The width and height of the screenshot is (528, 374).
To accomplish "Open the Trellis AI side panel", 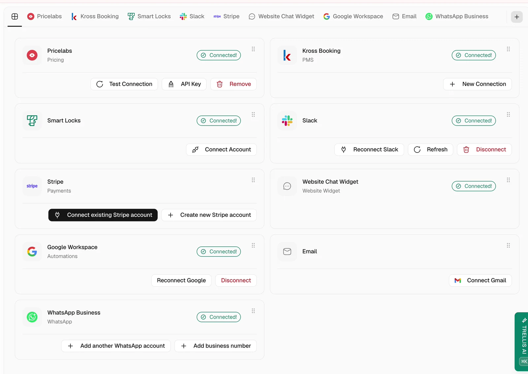I will pos(522,341).
